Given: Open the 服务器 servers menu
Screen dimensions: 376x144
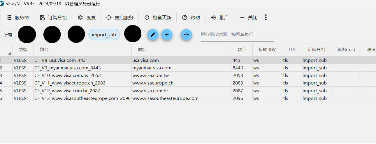Looking at the screenshot, I should pos(18,18).
